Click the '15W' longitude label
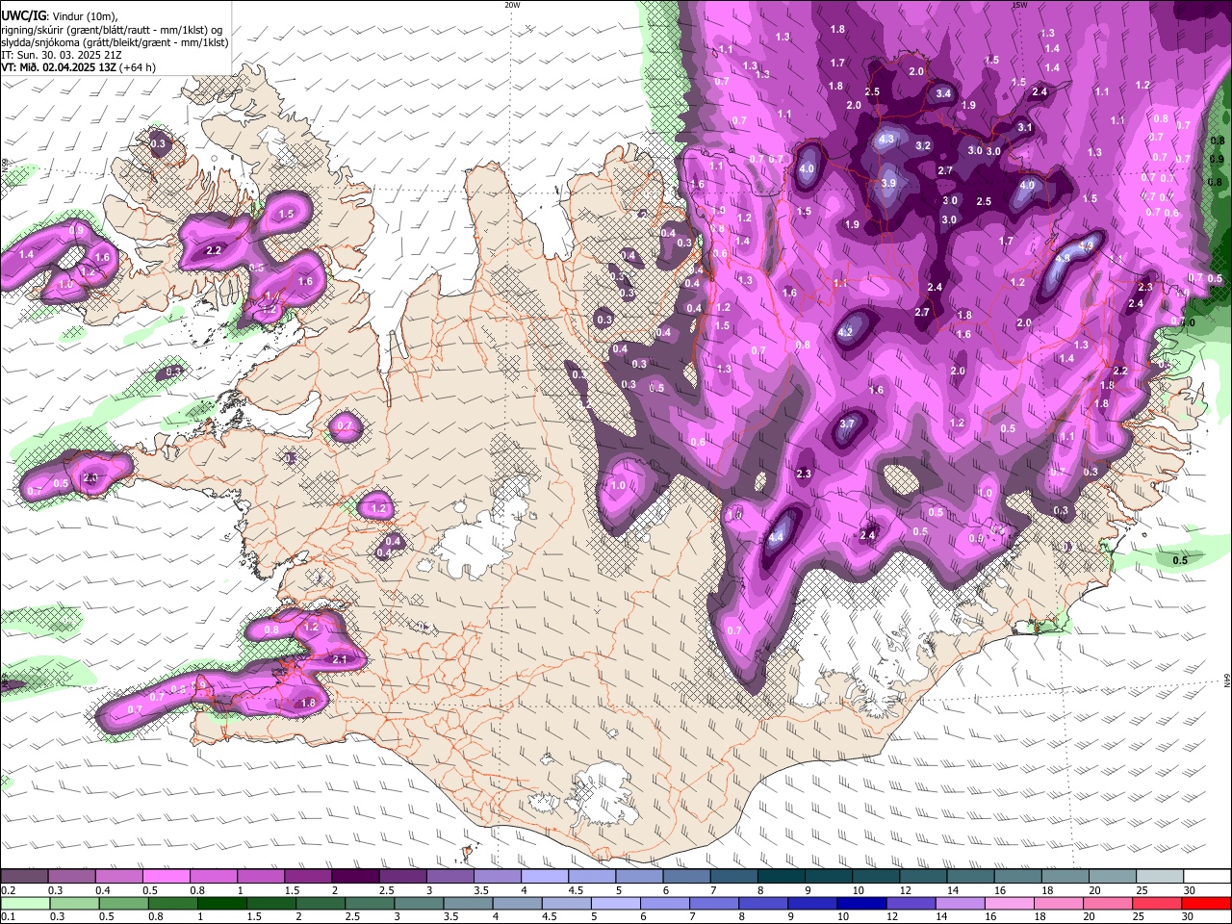 pos(1018,5)
